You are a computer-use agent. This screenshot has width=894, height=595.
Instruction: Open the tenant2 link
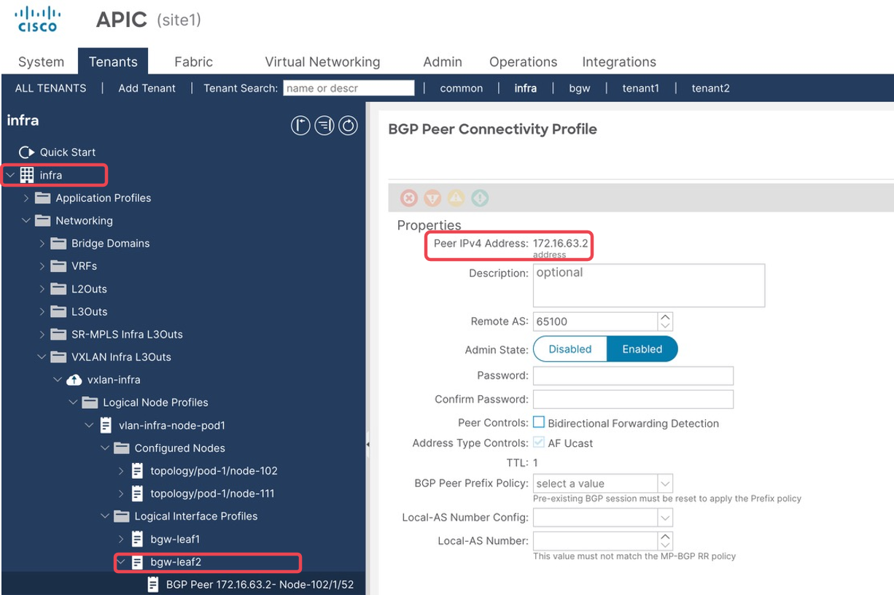pos(710,88)
